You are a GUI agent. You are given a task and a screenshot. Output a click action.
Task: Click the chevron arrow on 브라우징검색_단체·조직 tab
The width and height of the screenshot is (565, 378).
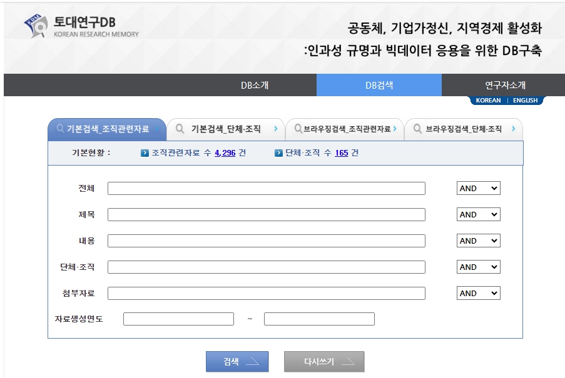[513, 129]
